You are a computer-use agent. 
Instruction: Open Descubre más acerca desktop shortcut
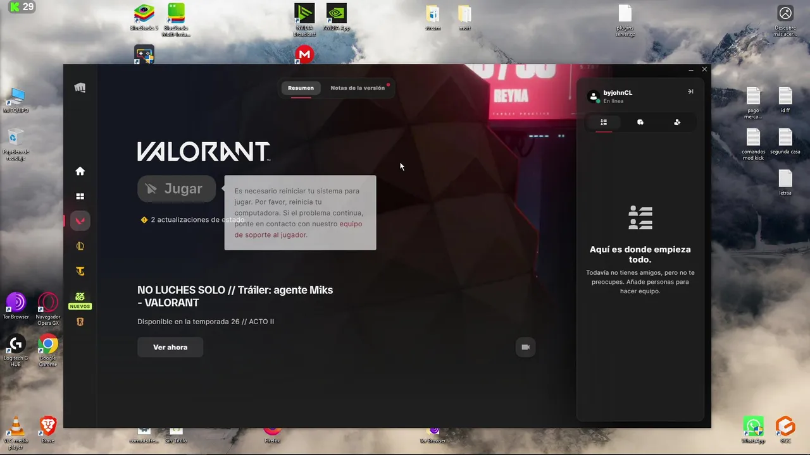point(785,20)
